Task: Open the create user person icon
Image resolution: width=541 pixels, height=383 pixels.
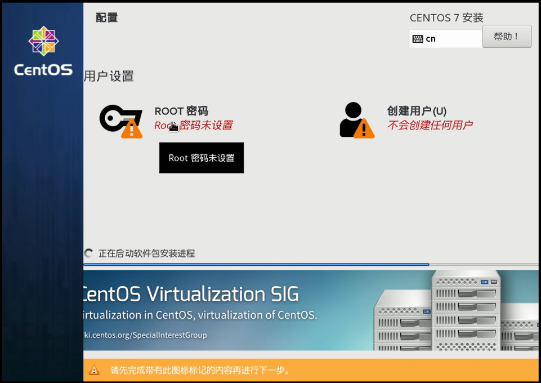Action: 357,120
